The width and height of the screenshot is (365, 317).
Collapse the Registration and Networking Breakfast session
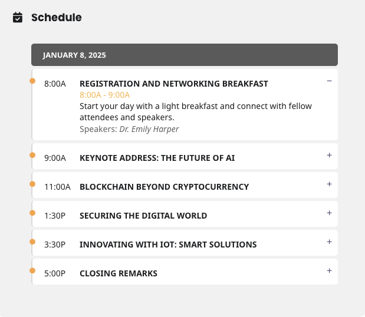click(x=329, y=81)
